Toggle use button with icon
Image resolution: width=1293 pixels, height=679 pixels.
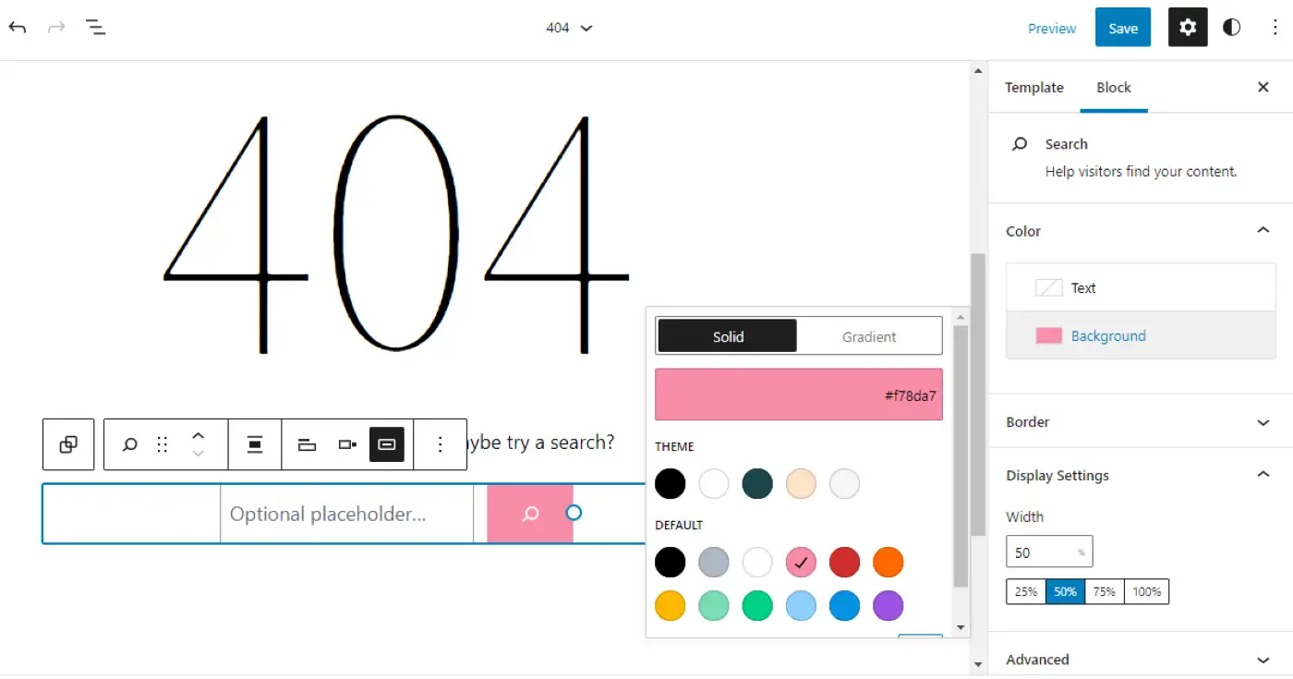tap(387, 444)
